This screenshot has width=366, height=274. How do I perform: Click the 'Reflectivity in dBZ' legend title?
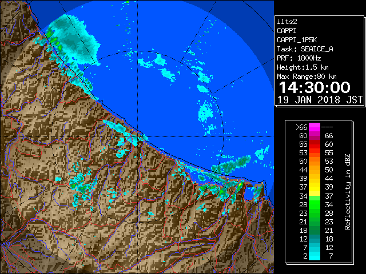(x=348, y=192)
